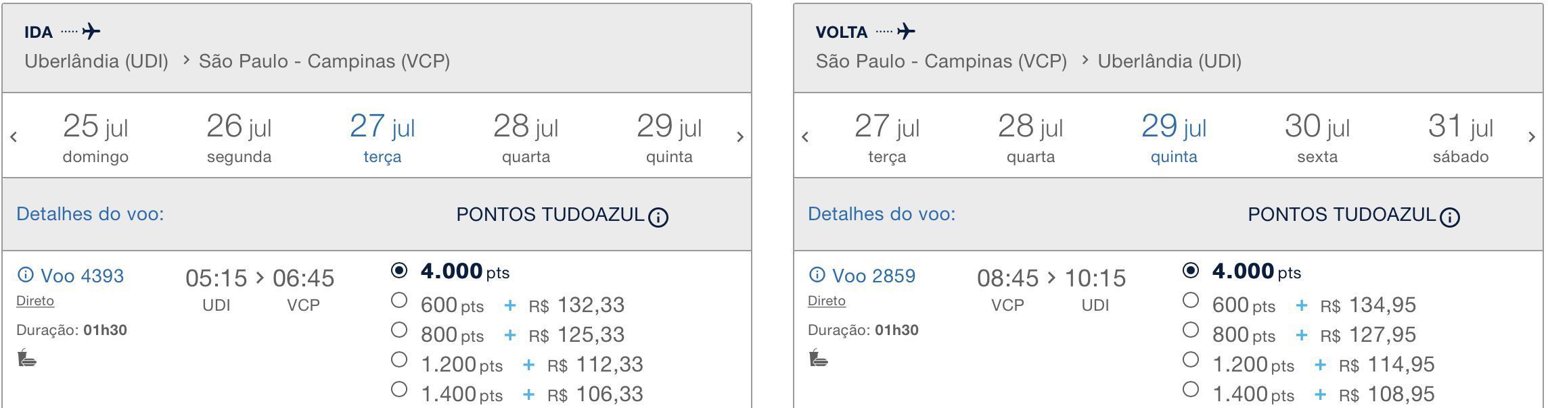This screenshot has height=408, width=1548.
Task: Switch the departure date to 28 jul quarta
Action: click(x=526, y=138)
